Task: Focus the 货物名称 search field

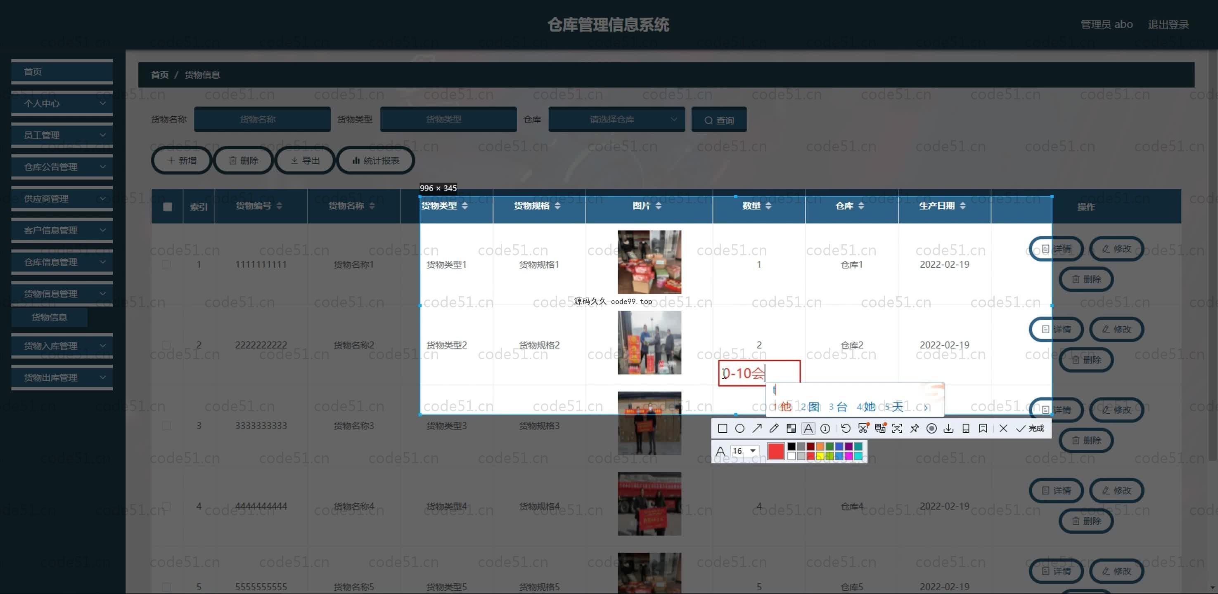Action: pyautogui.click(x=263, y=120)
